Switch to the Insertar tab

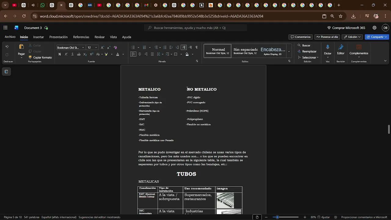tap(38, 37)
